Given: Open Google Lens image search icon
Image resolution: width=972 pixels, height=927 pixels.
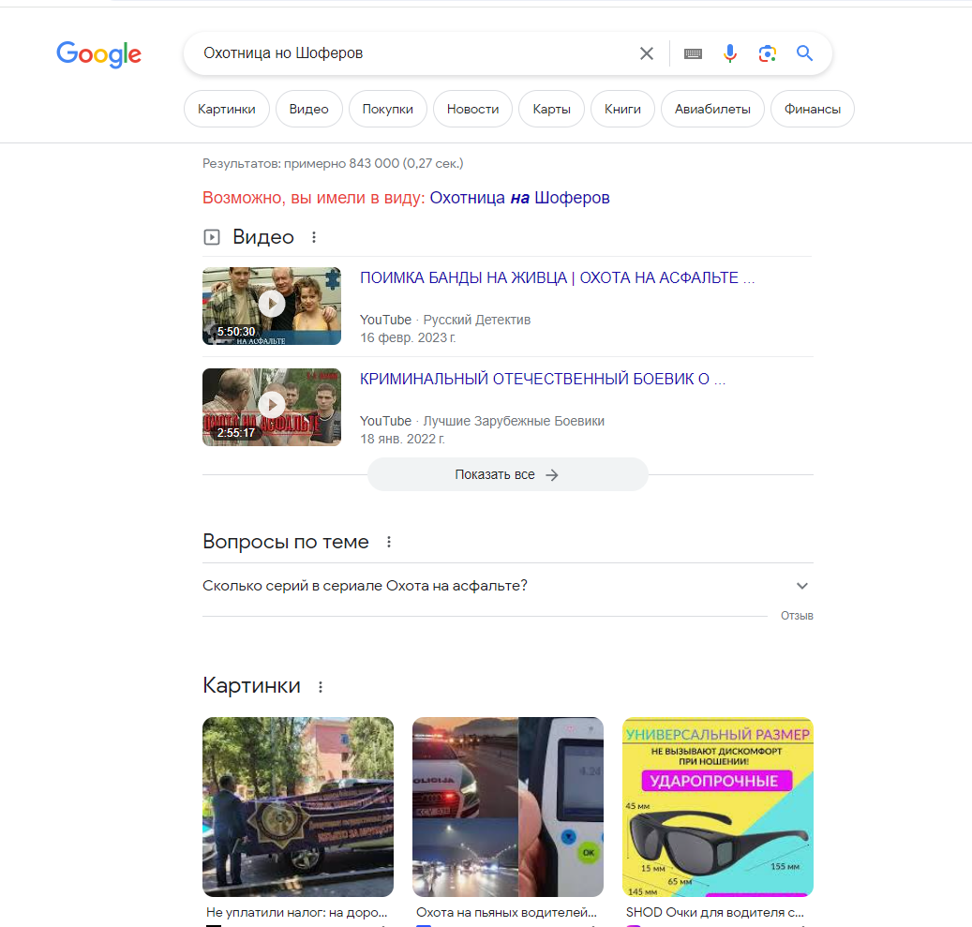Looking at the screenshot, I should point(768,53).
